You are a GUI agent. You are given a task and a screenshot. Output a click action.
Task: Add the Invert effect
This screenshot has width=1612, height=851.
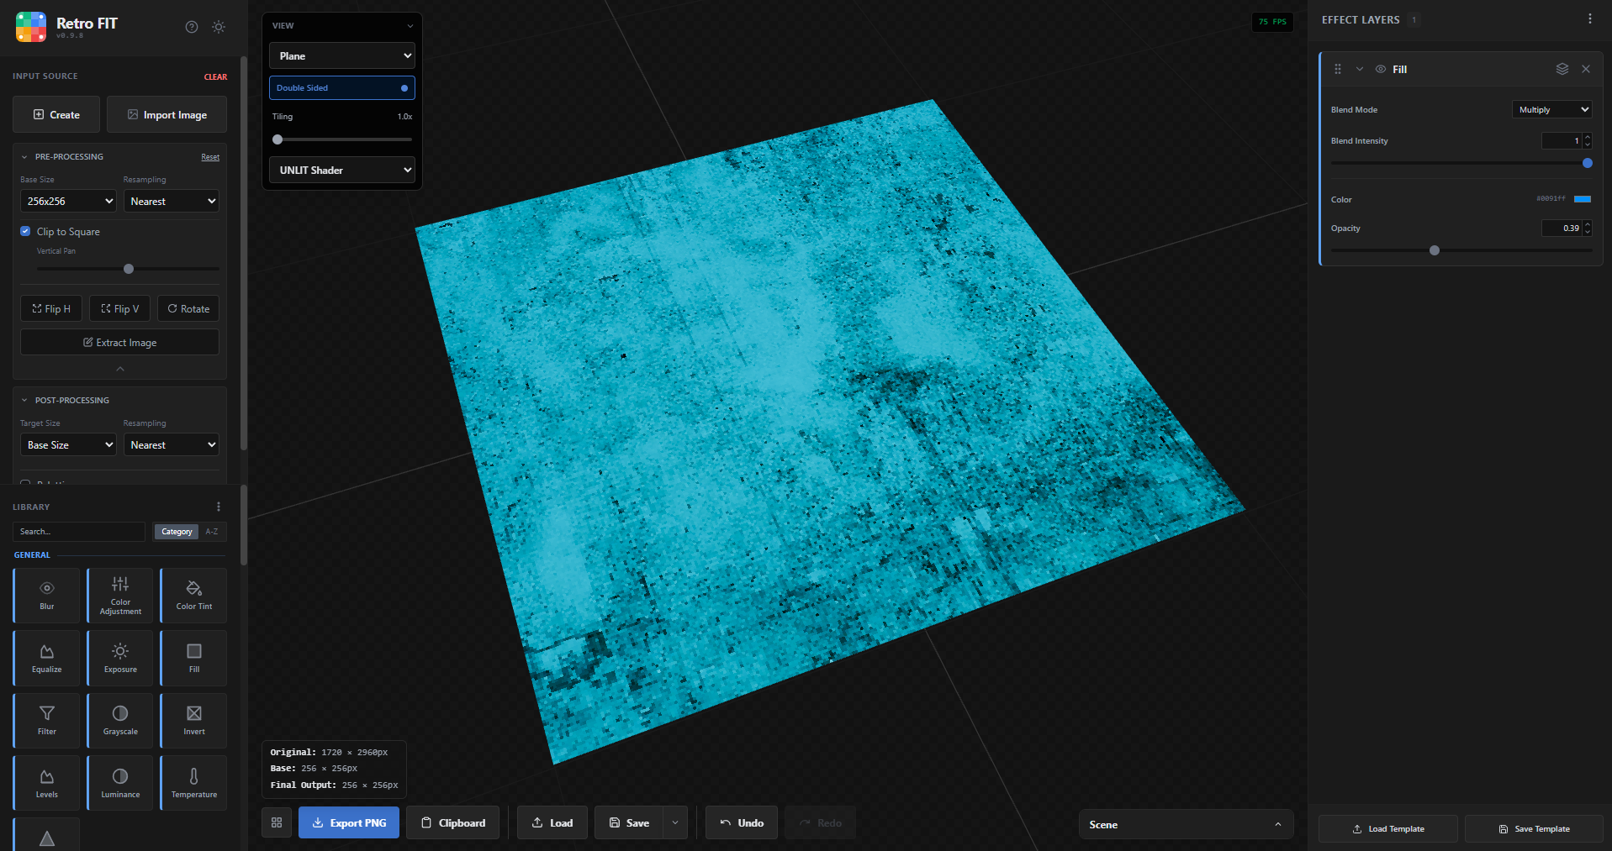[194, 720]
